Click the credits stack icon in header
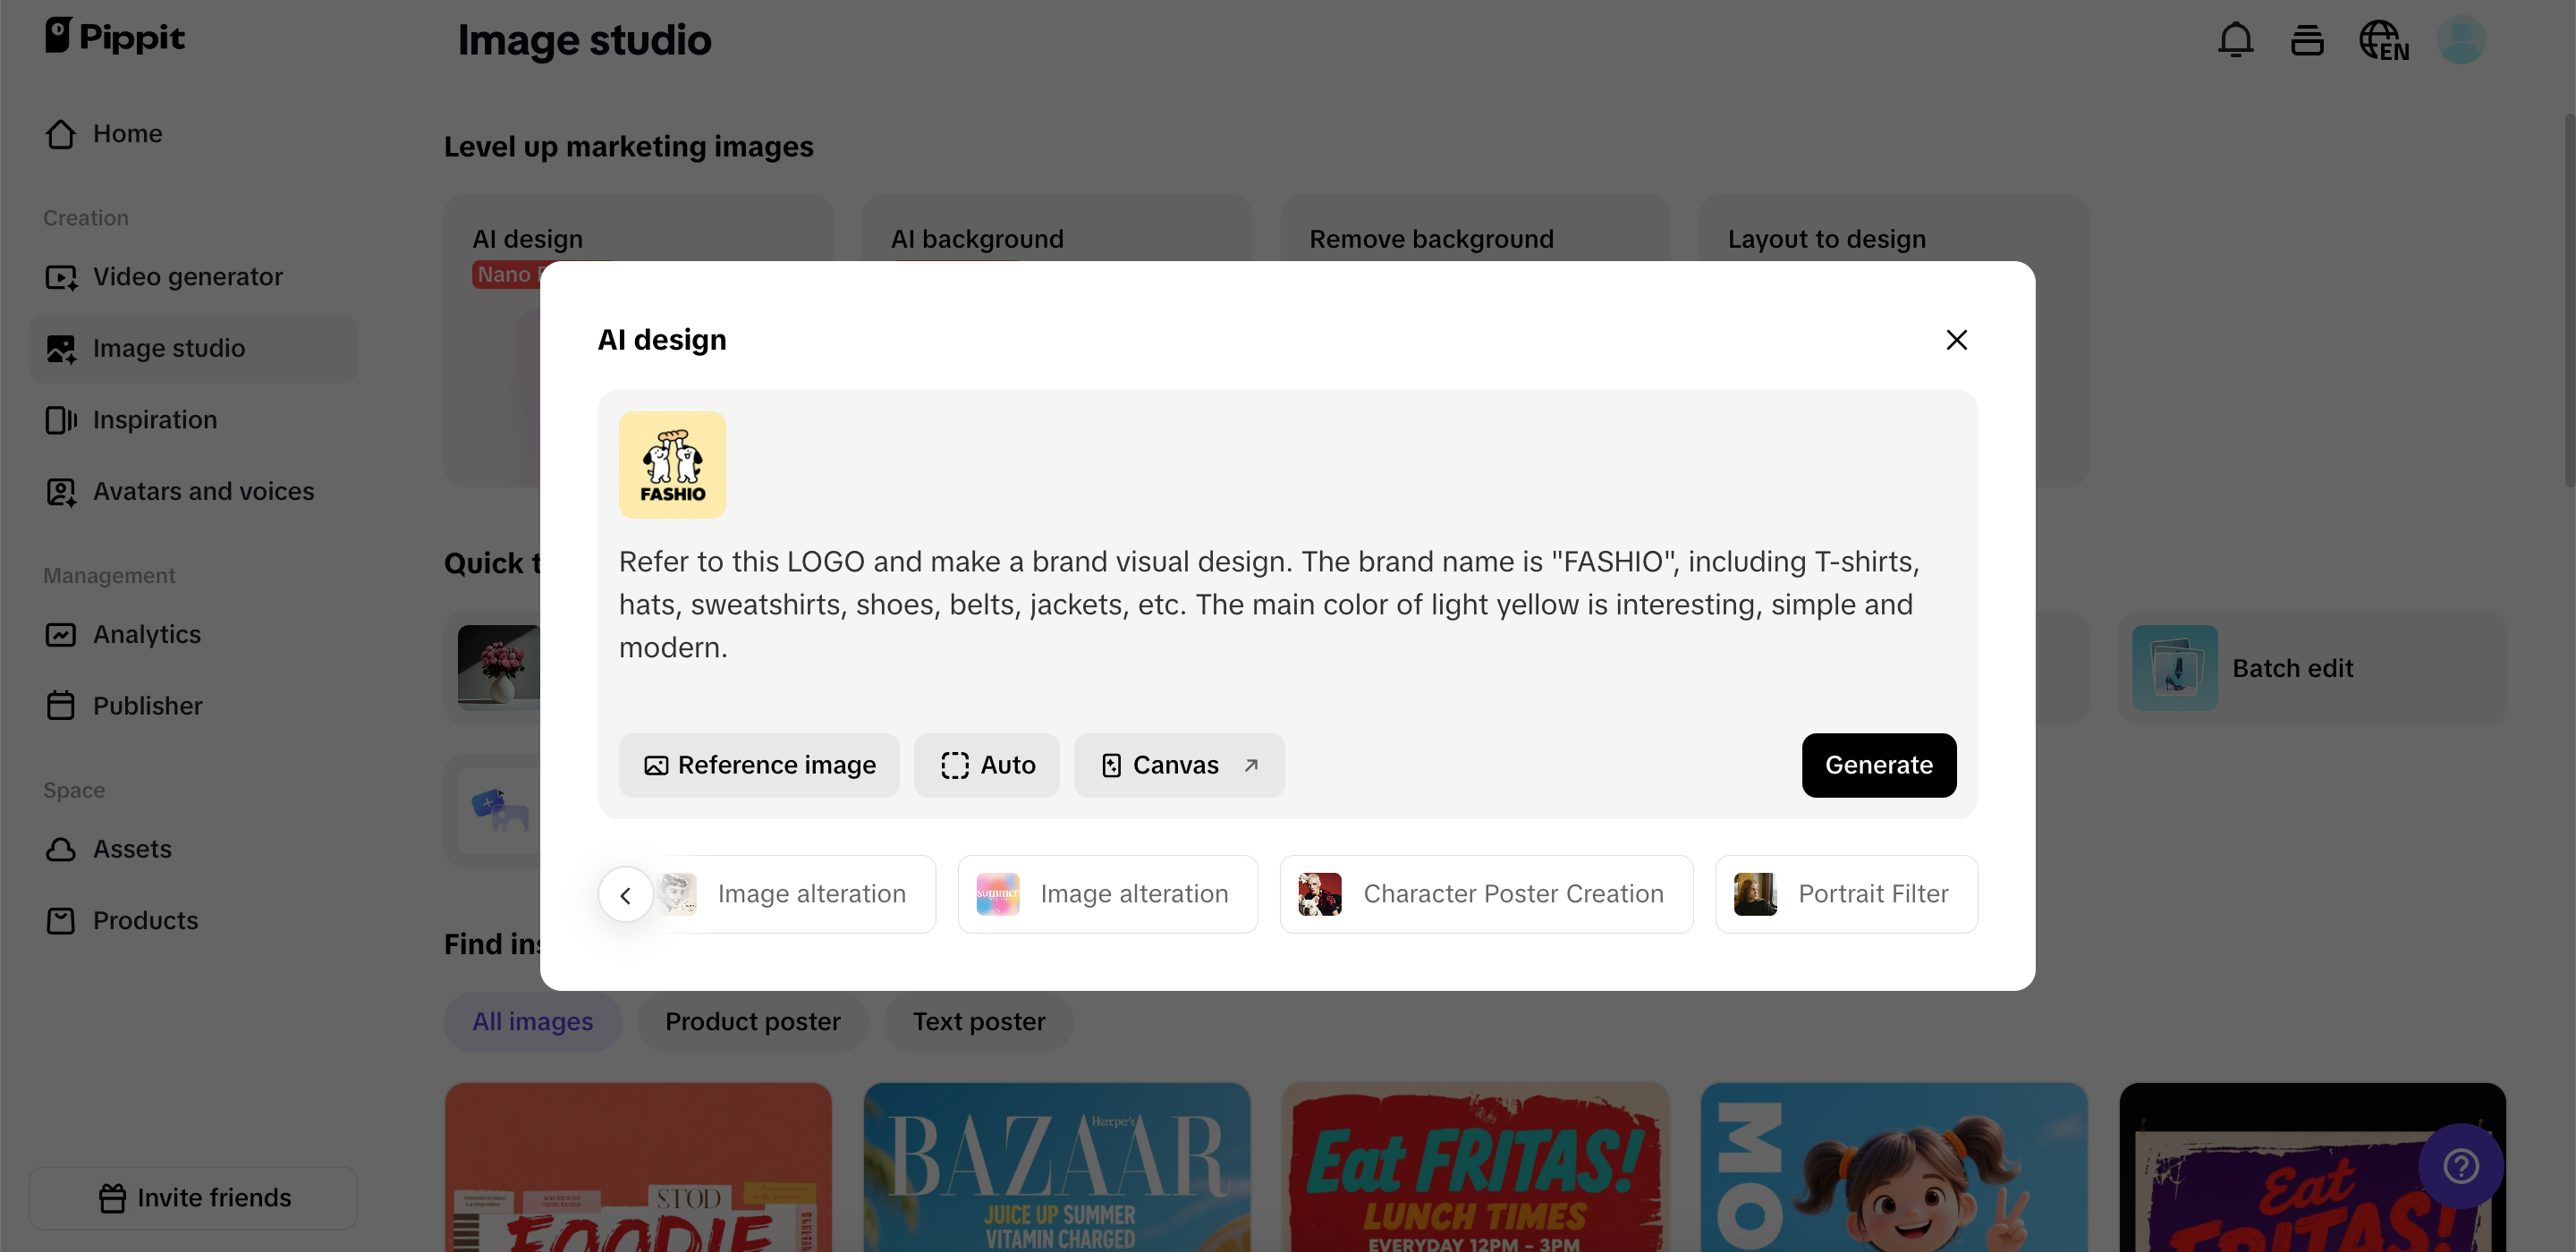The height and width of the screenshot is (1252, 2576). coord(2307,41)
